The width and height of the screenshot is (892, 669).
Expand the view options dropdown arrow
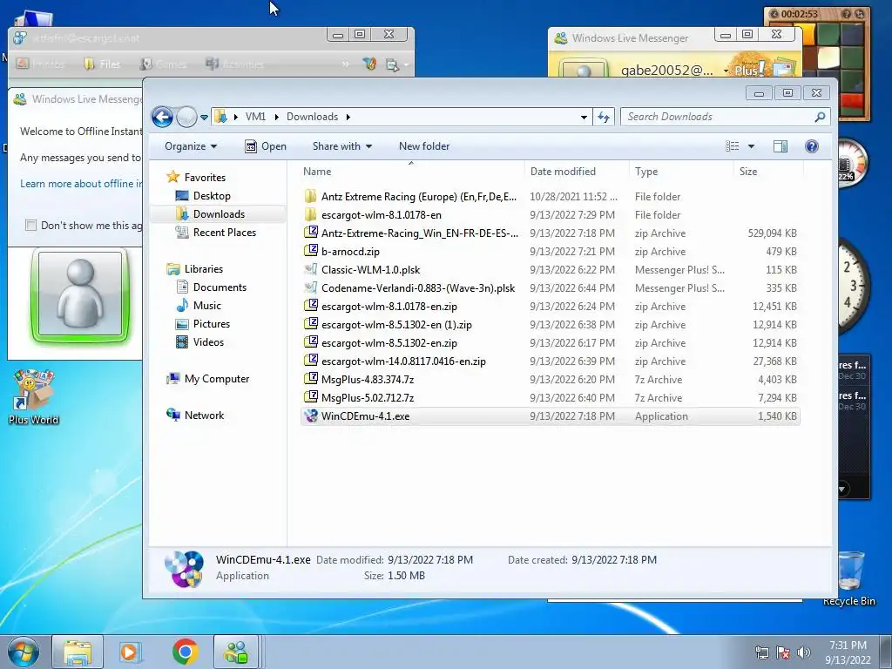pos(751,146)
